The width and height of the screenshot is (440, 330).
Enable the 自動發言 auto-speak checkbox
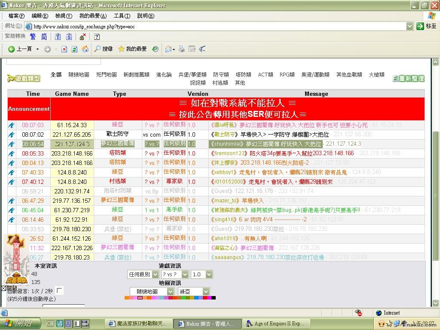59,291
